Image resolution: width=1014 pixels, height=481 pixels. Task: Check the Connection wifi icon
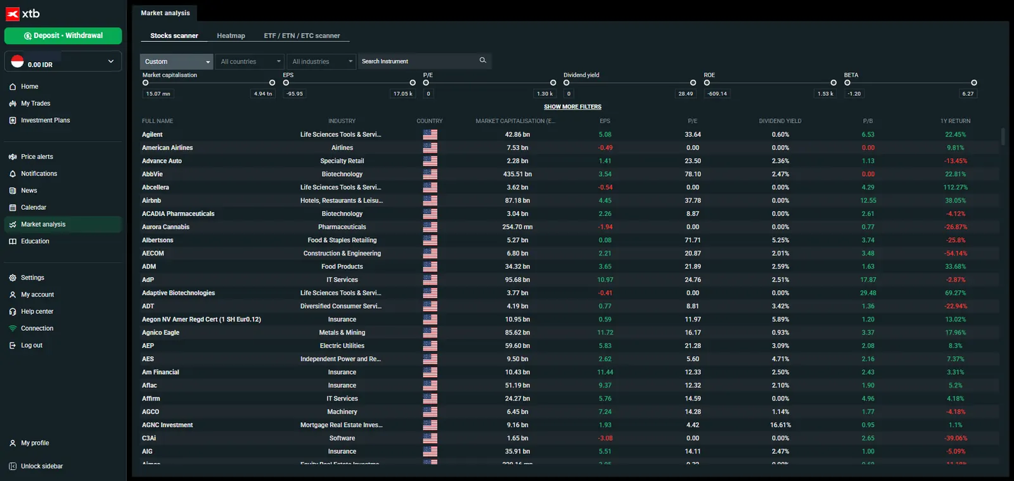point(13,328)
